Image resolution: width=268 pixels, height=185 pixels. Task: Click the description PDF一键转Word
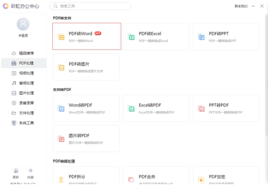click(80, 41)
